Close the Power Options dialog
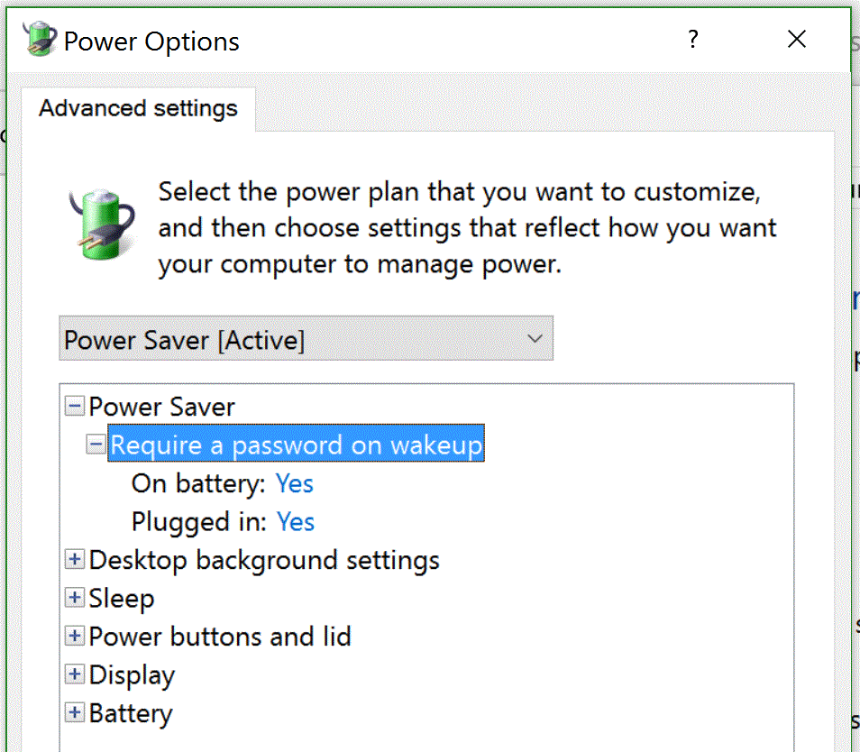The height and width of the screenshot is (752, 860). coord(796,39)
